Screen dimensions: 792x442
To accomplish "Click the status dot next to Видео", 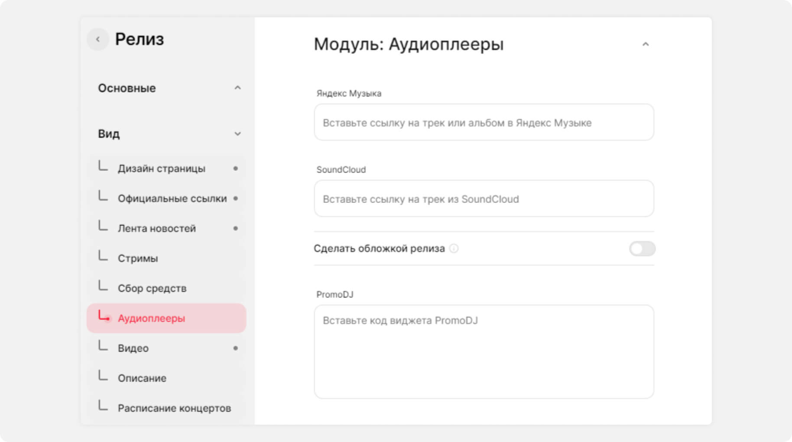I will (236, 348).
